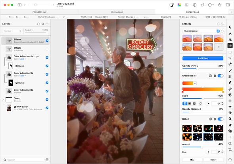Image resolution: width=234 pixels, height=164 pixels.
Task: Expand the Group layer arrow
Action: 3,99
